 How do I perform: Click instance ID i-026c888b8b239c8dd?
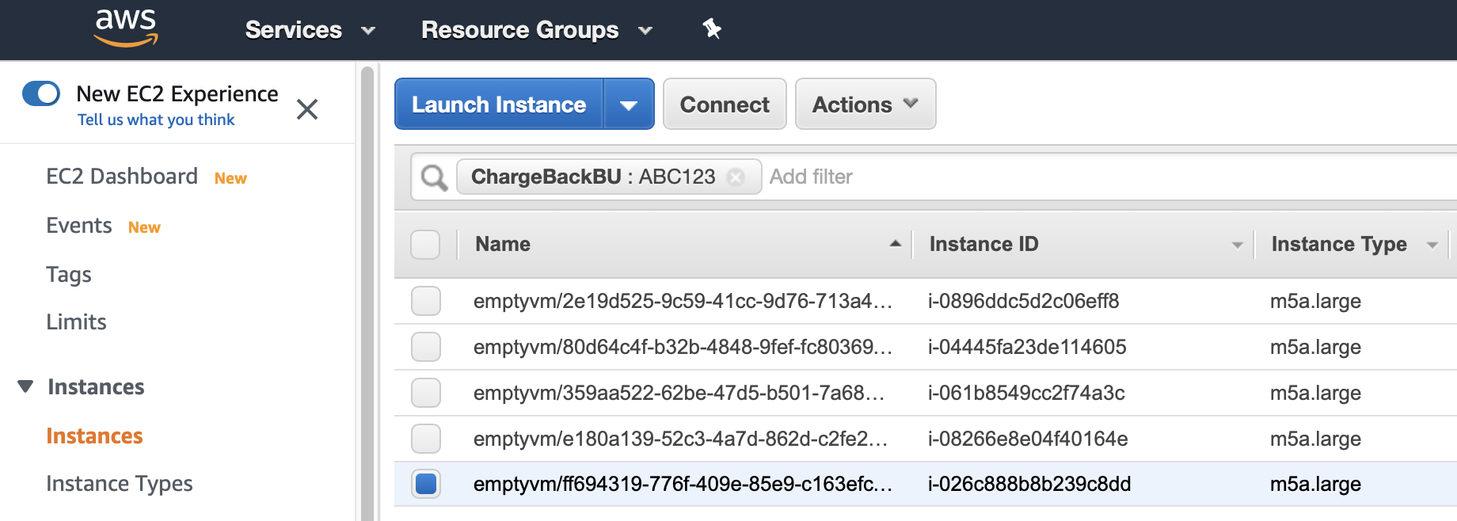[x=1029, y=484]
